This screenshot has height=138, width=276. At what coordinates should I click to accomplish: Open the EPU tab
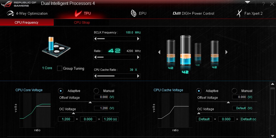coord(138,13)
